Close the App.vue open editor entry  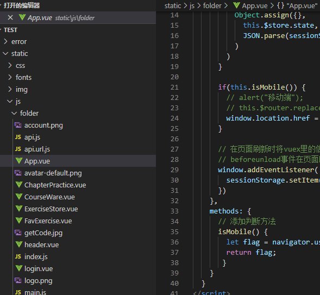coord(10,18)
